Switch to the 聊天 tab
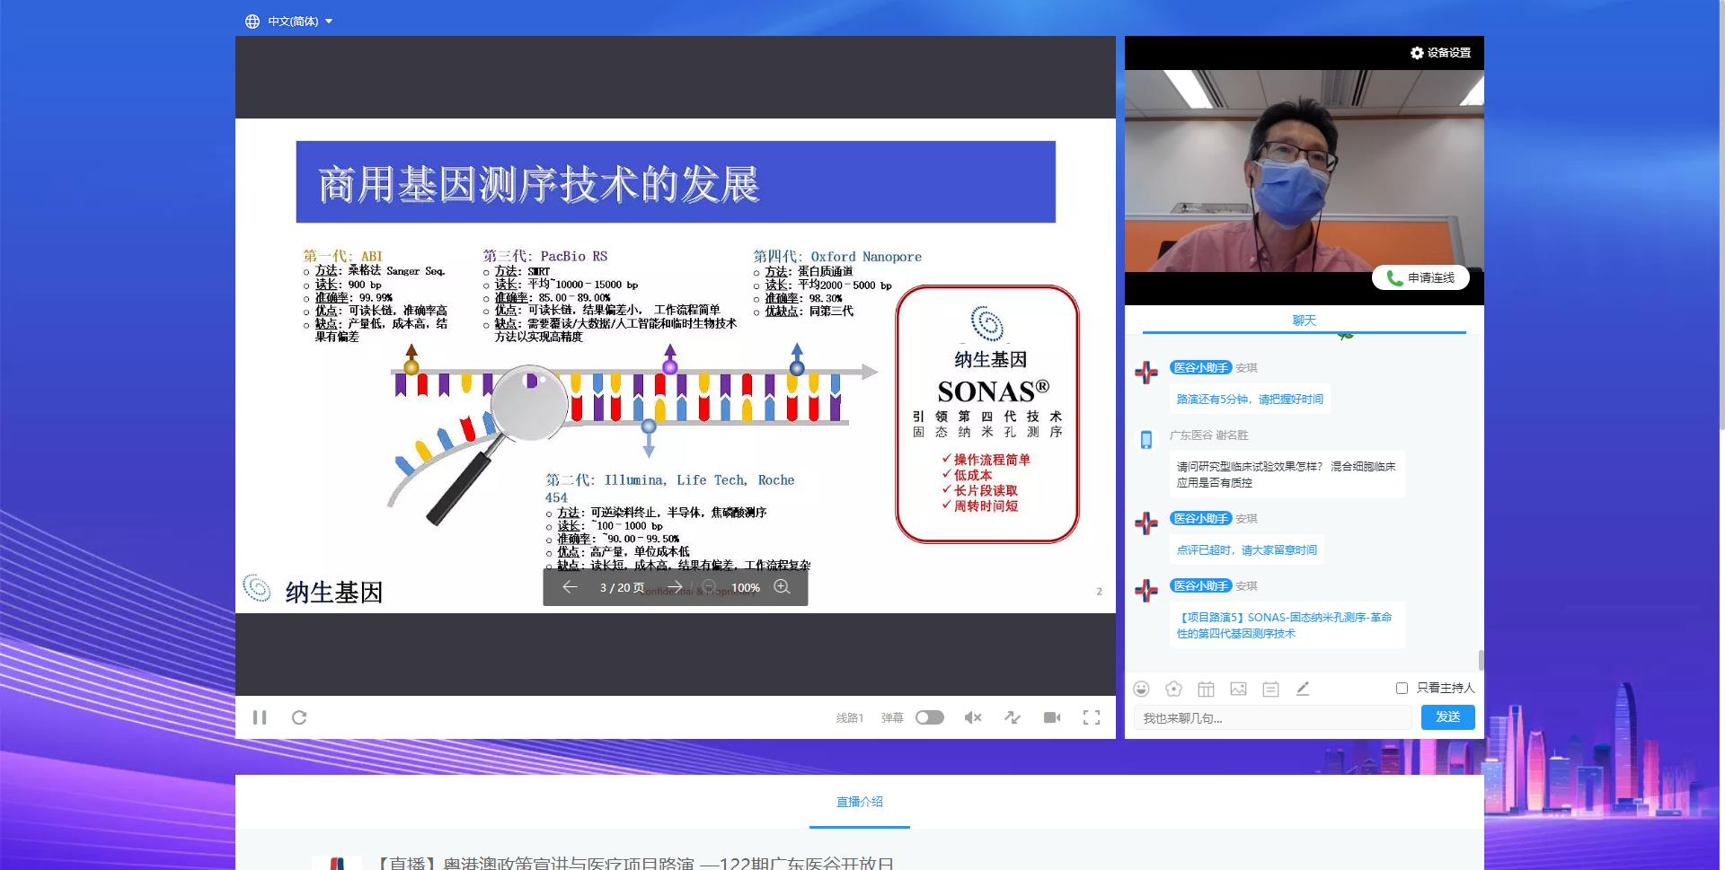 pos(1304,321)
